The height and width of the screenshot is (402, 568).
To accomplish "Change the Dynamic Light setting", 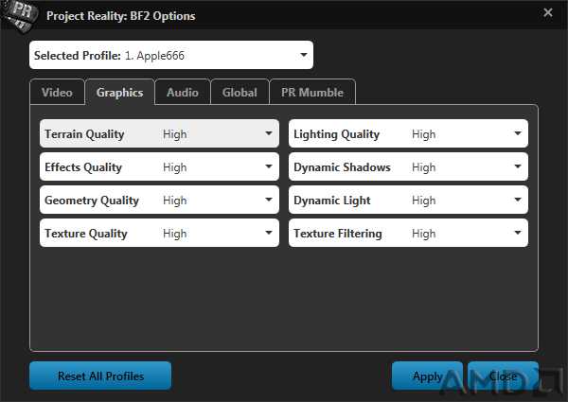I will (408, 200).
